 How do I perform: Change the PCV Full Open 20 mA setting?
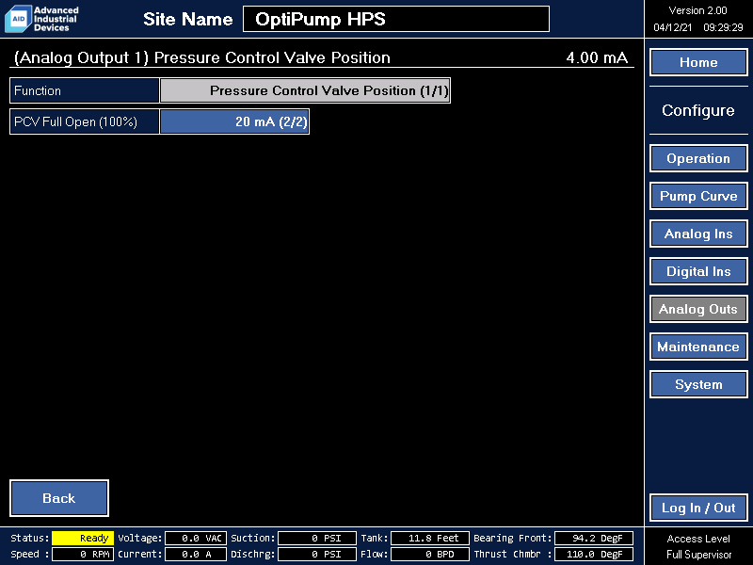234,121
